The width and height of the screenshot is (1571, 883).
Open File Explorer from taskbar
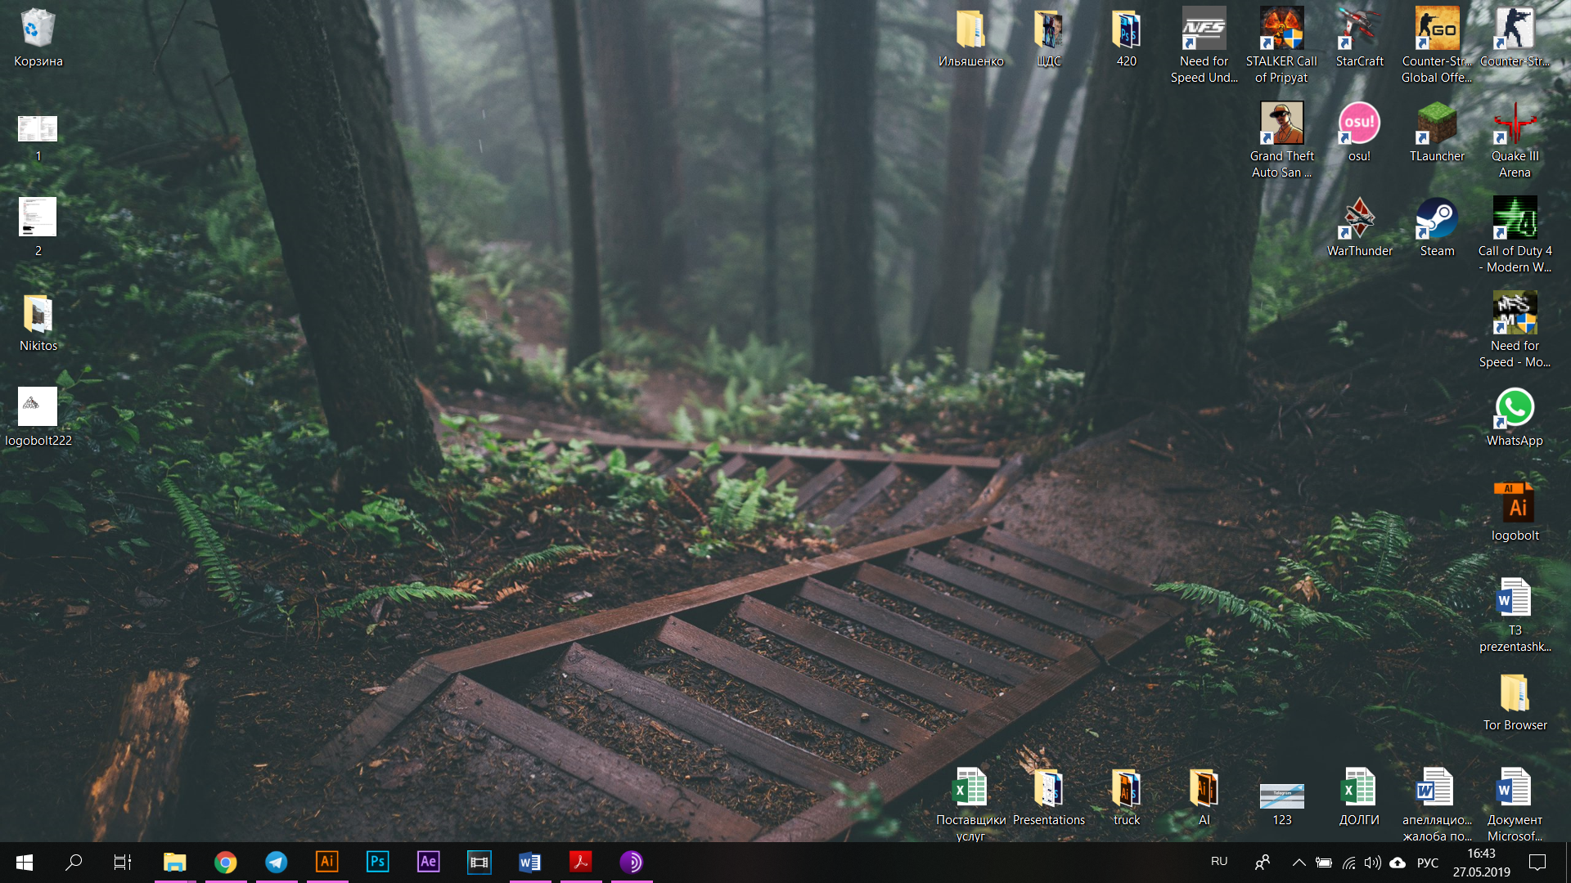tap(174, 863)
